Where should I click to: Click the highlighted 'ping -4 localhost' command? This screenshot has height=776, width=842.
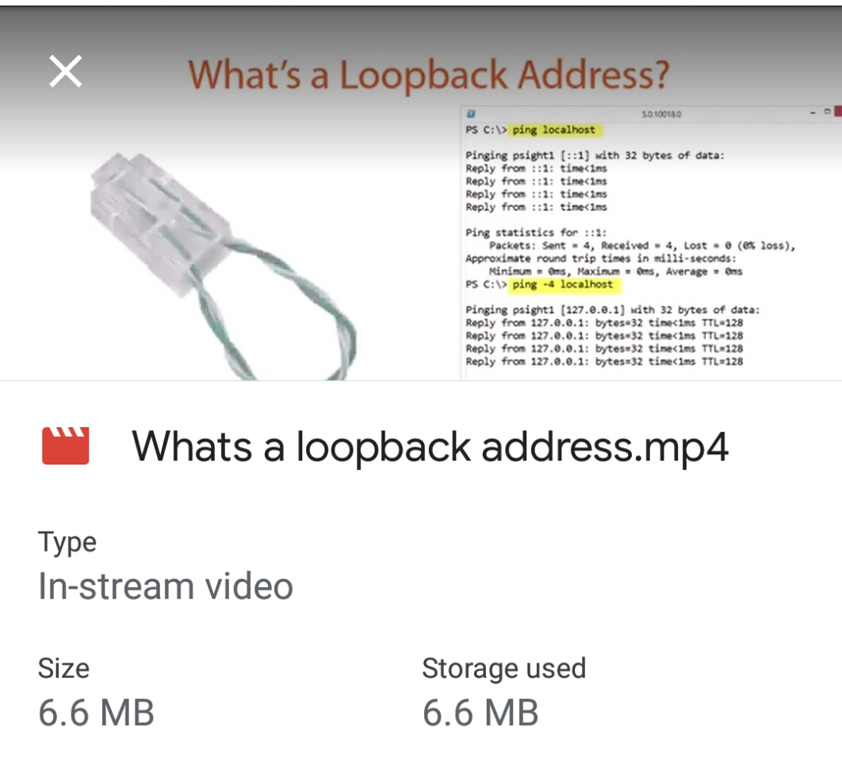point(564,285)
